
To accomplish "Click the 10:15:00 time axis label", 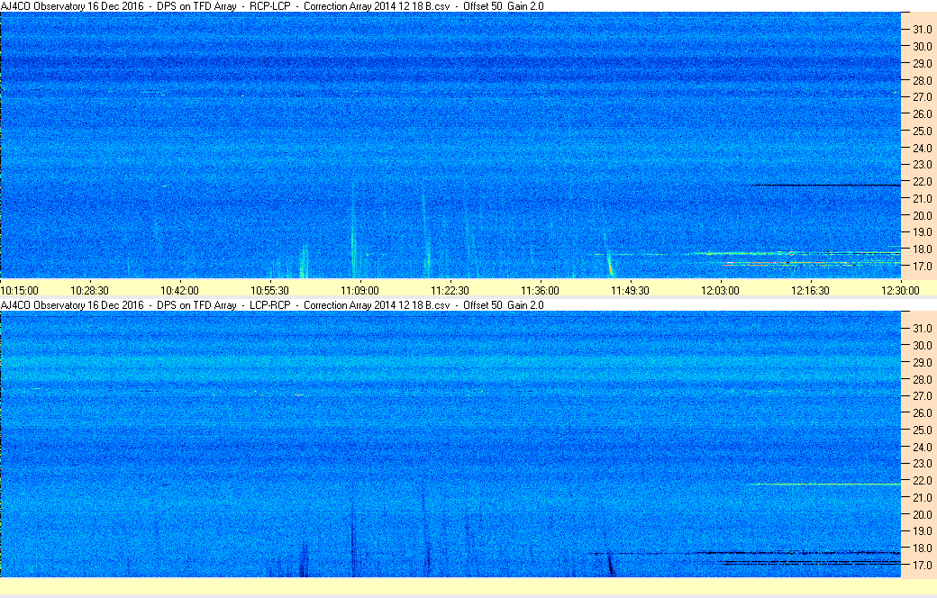I will pos(19,291).
